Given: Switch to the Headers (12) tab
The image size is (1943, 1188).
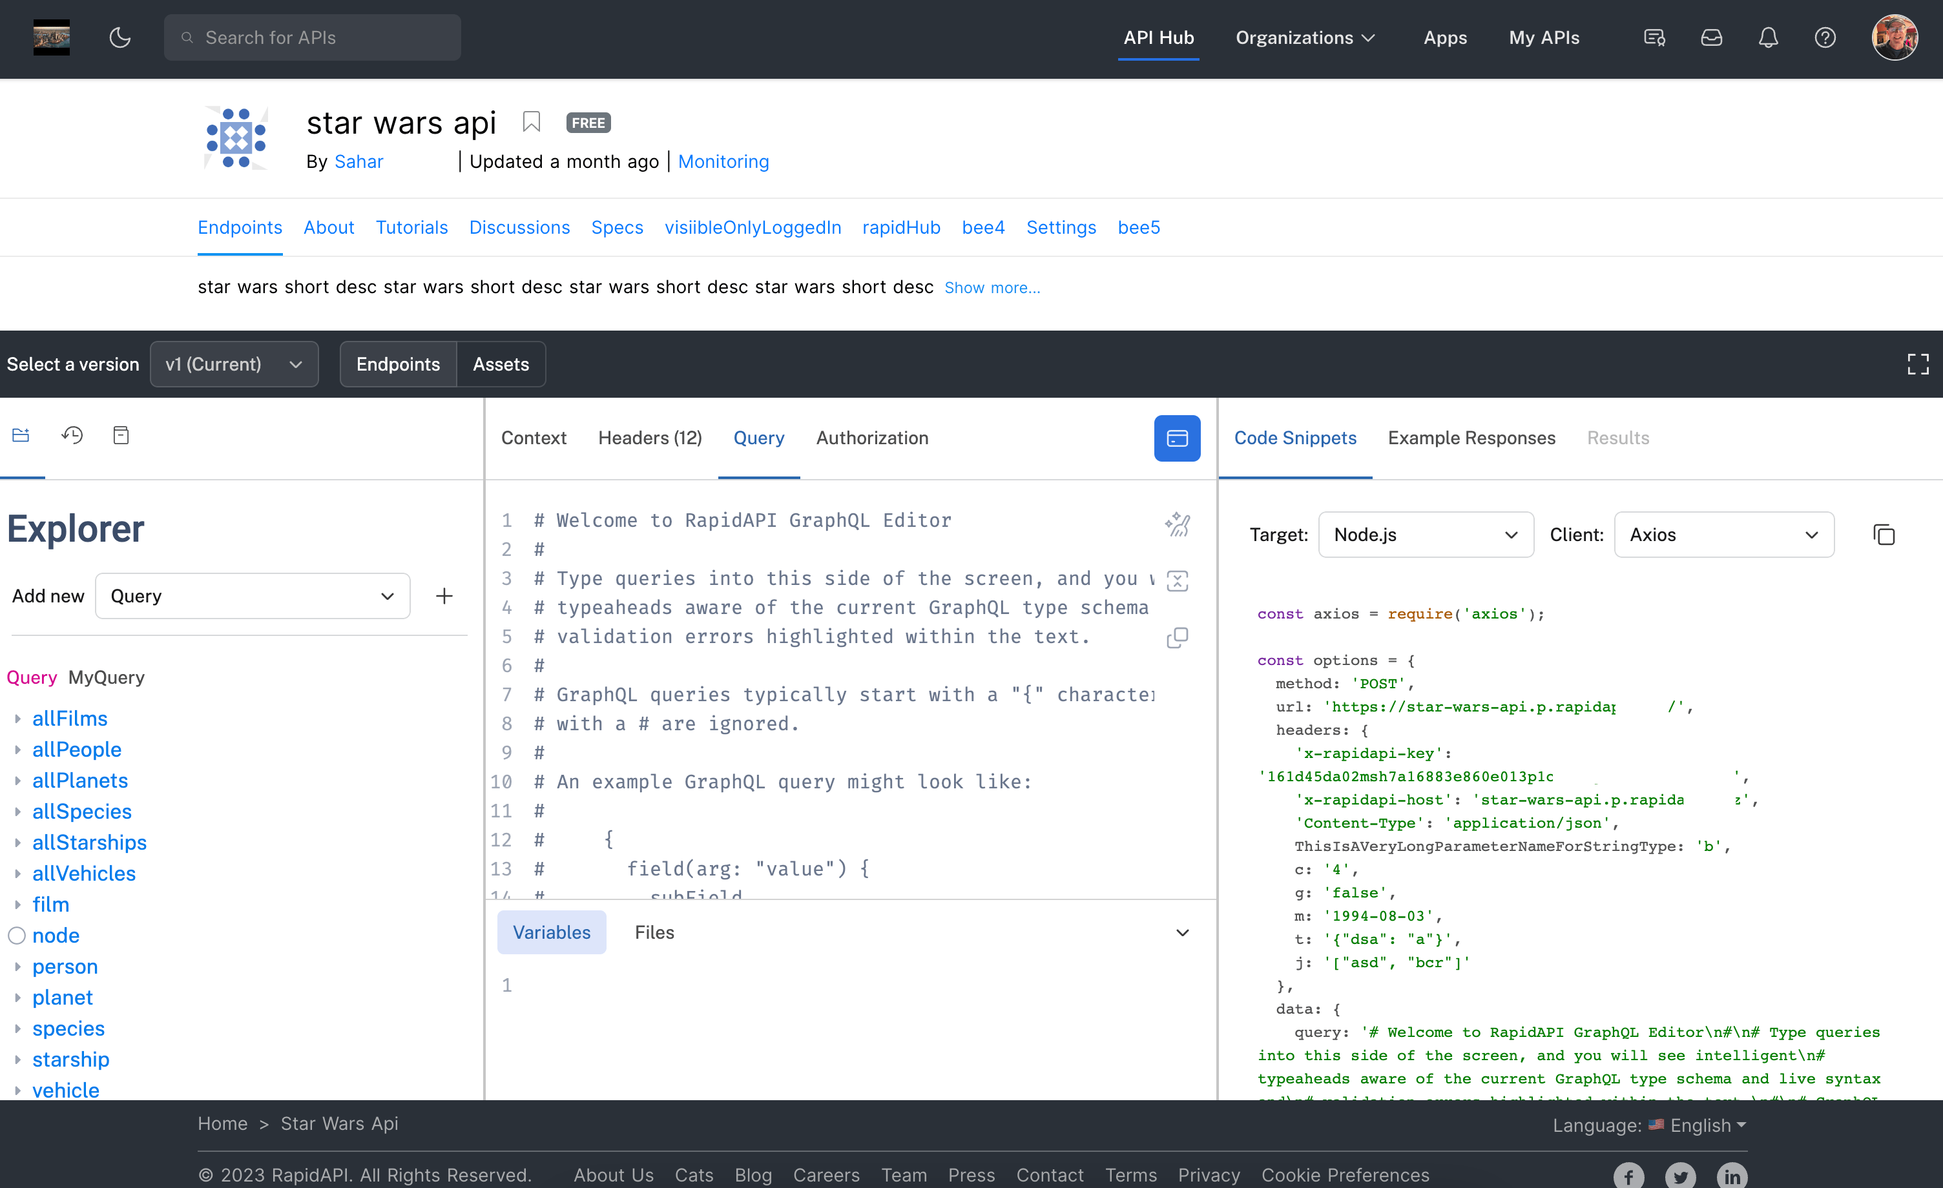Looking at the screenshot, I should [x=650, y=438].
